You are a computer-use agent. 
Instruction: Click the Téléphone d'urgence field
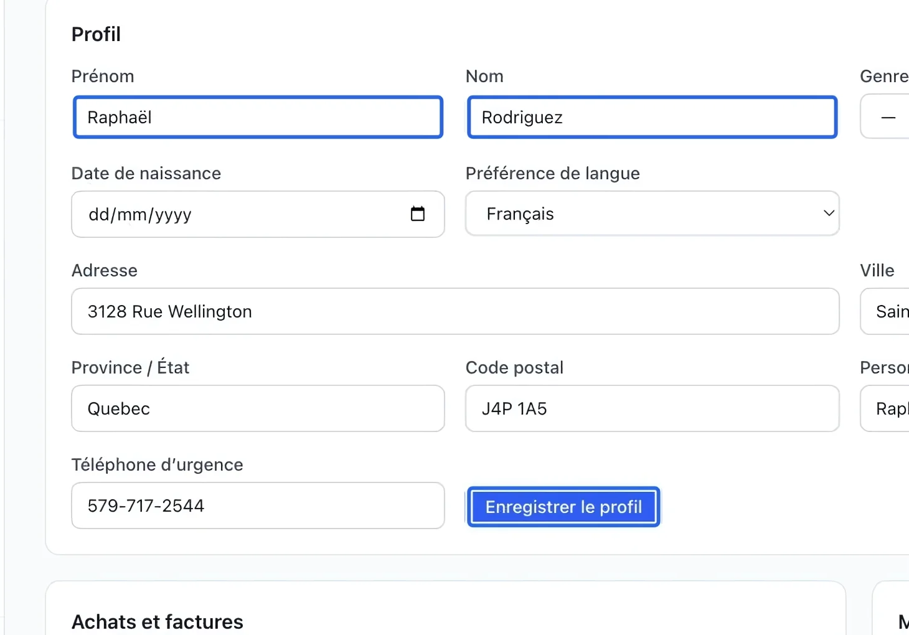(x=258, y=506)
